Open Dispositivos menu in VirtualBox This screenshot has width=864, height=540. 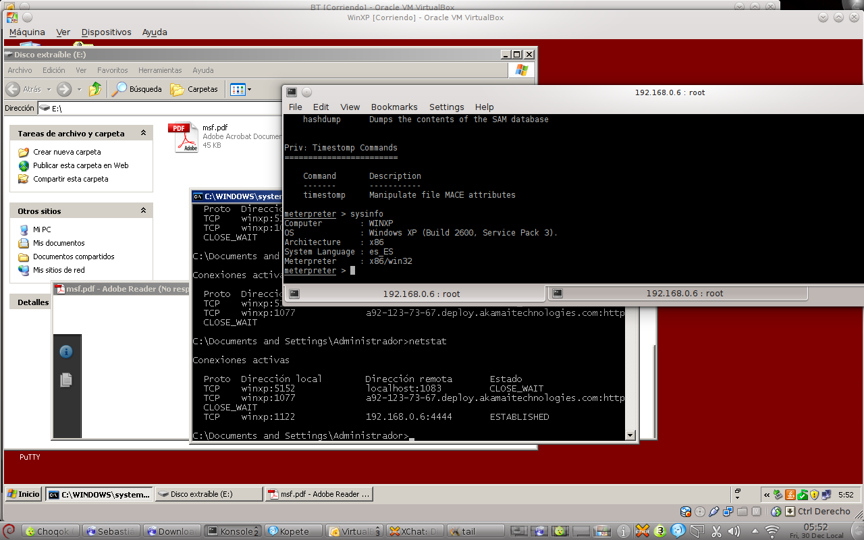(106, 32)
